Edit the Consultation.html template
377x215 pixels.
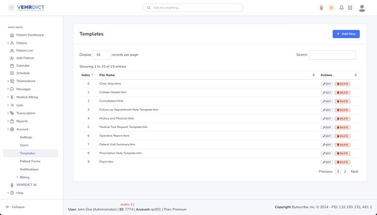(327, 101)
